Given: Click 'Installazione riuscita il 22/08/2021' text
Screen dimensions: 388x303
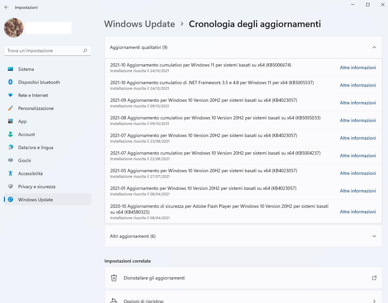Looking at the screenshot, I should [x=140, y=159].
